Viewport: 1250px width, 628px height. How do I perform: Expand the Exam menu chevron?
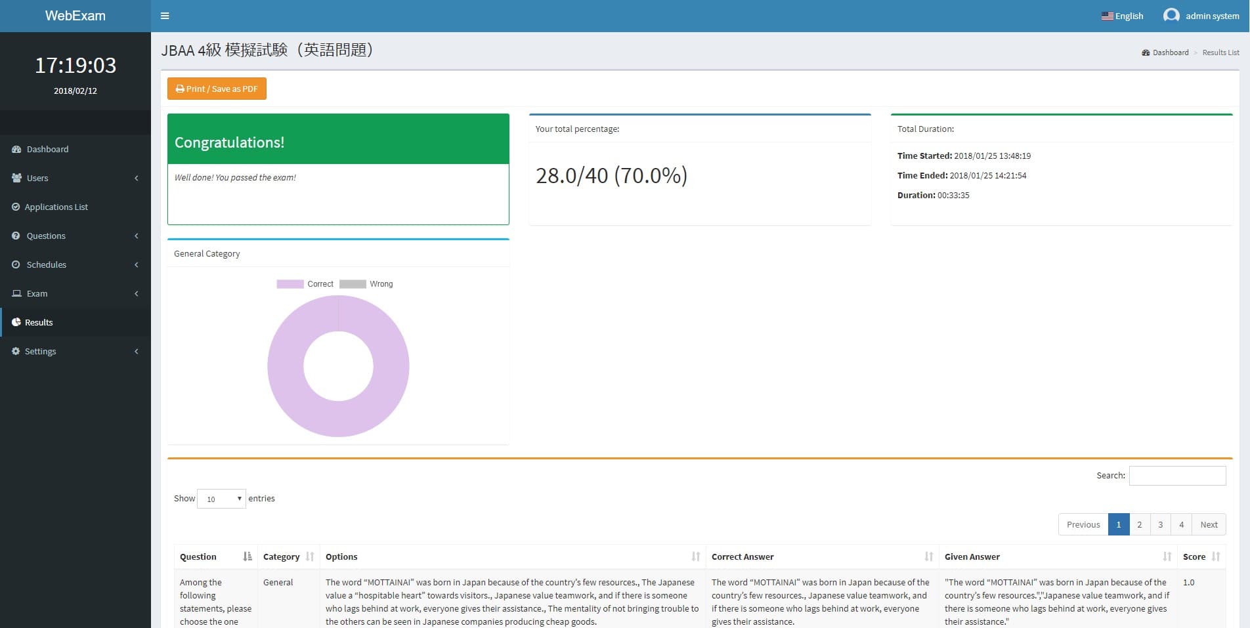tap(137, 293)
